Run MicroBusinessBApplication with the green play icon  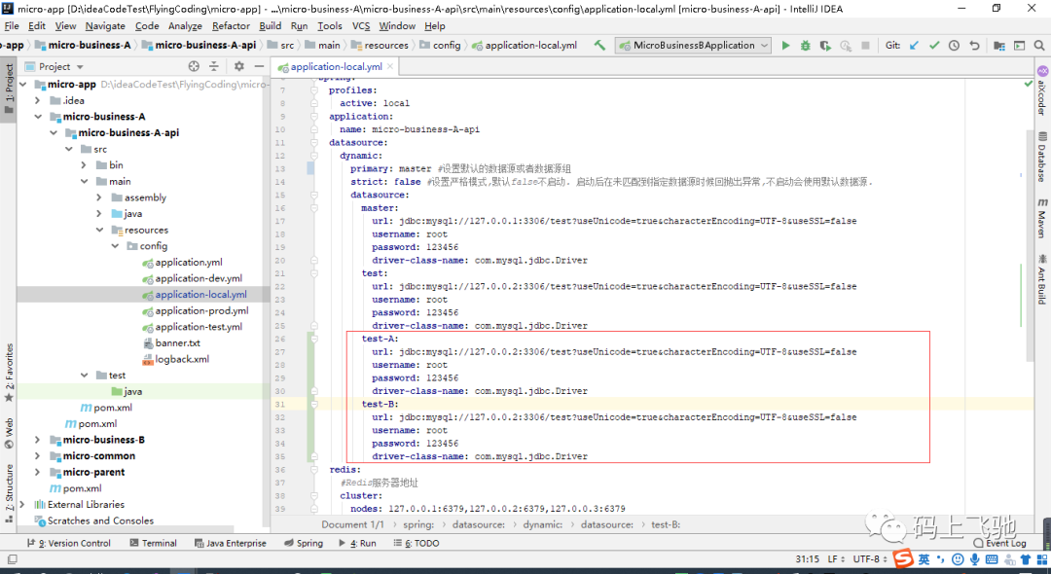click(785, 46)
